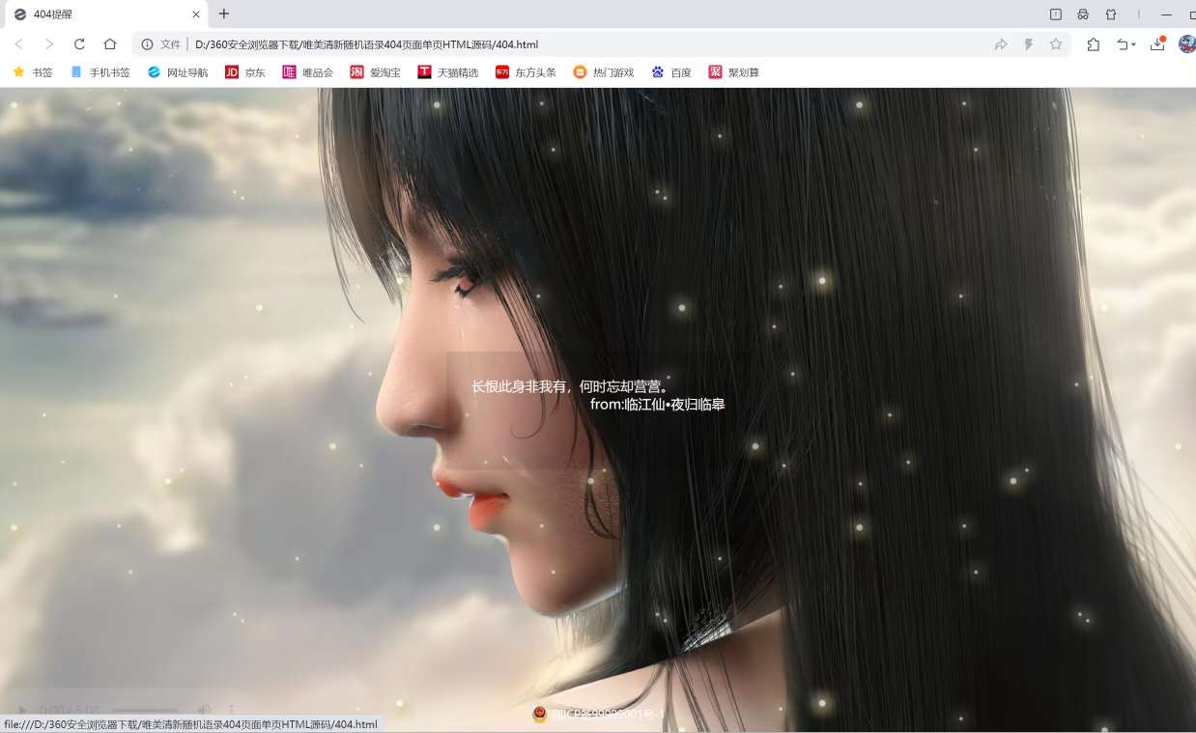Toggle the favorite star for this page
The height and width of the screenshot is (733, 1196).
pyautogui.click(x=1056, y=44)
